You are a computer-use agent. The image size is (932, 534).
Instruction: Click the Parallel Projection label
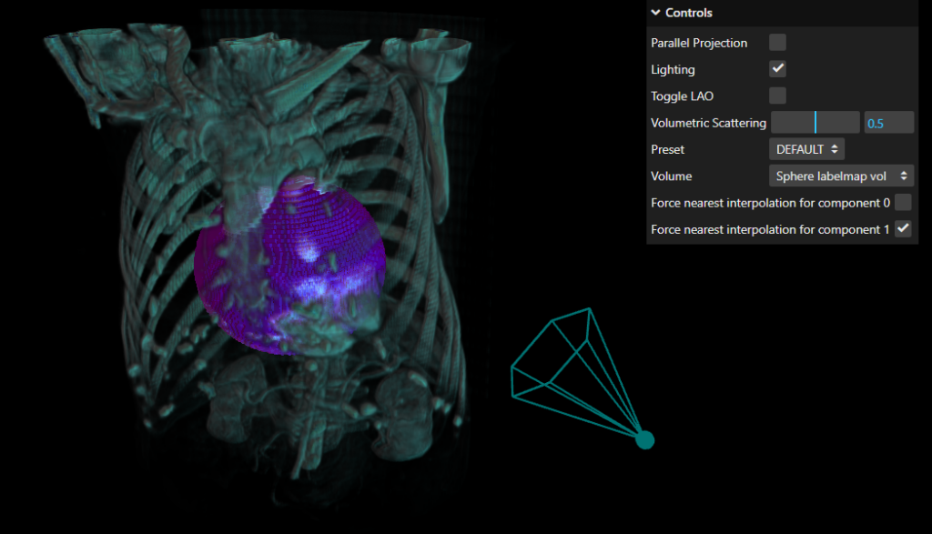click(699, 43)
